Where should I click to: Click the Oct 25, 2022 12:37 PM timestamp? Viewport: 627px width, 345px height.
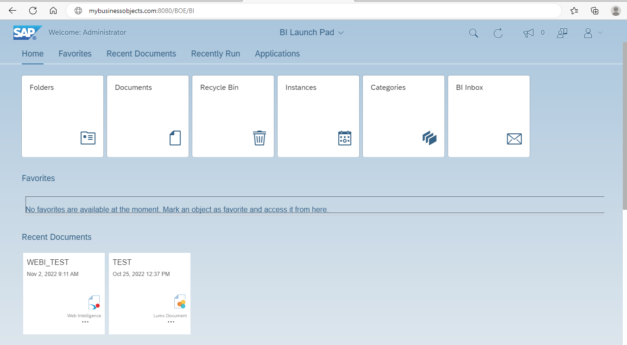141,274
